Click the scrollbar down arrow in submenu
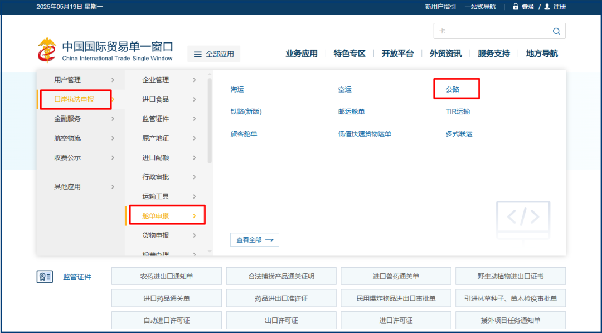Image resolution: width=602 pixels, height=333 pixels. (210, 252)
